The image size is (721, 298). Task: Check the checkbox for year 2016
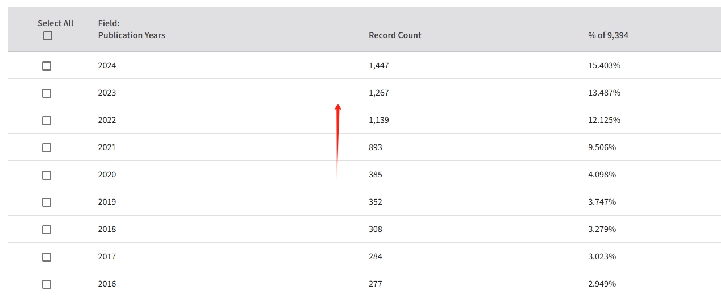pos(47,284)
